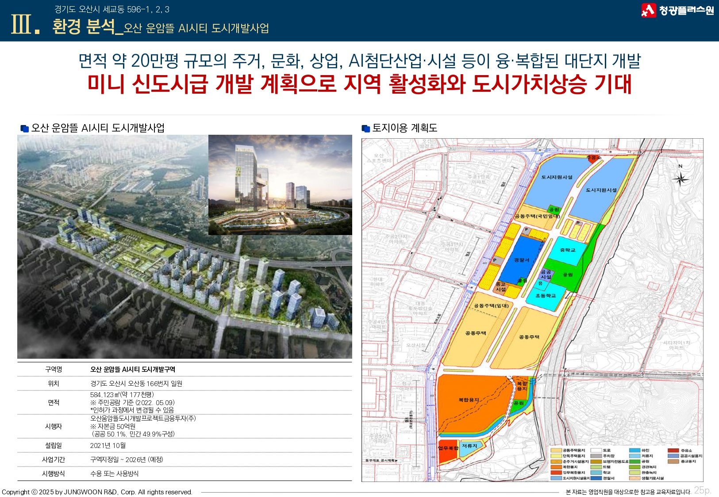The image size is (719, 497).
Task: Click the page number 25p.
Action: pos(703,490)
